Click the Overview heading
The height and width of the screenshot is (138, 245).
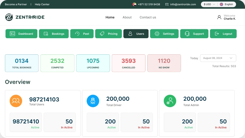[18, 82]
